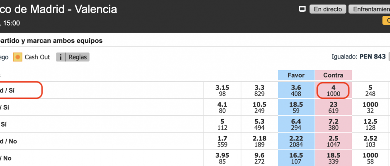Select the Favor column header
390x166 pixels.
[296, 75]
